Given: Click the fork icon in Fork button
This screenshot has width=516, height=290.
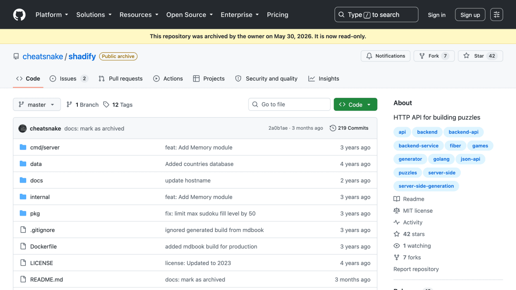Looking at the screenshot, I should pos(422,56).
